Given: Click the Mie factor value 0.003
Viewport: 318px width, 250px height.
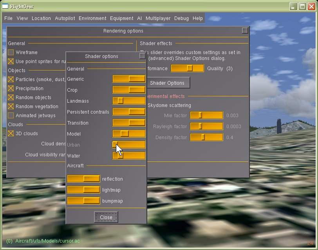Looking at the screenshot, I should (232, 116).
